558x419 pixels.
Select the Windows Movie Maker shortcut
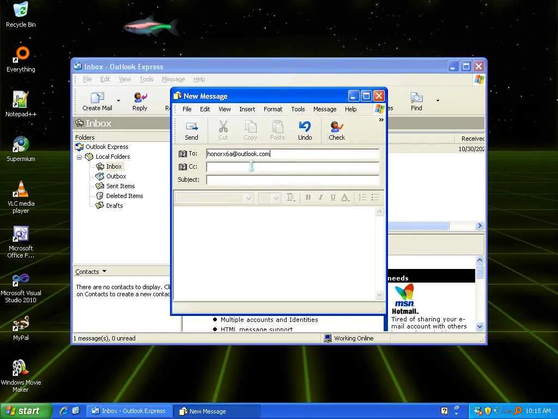pyautogui.click(x=21, y=376)
